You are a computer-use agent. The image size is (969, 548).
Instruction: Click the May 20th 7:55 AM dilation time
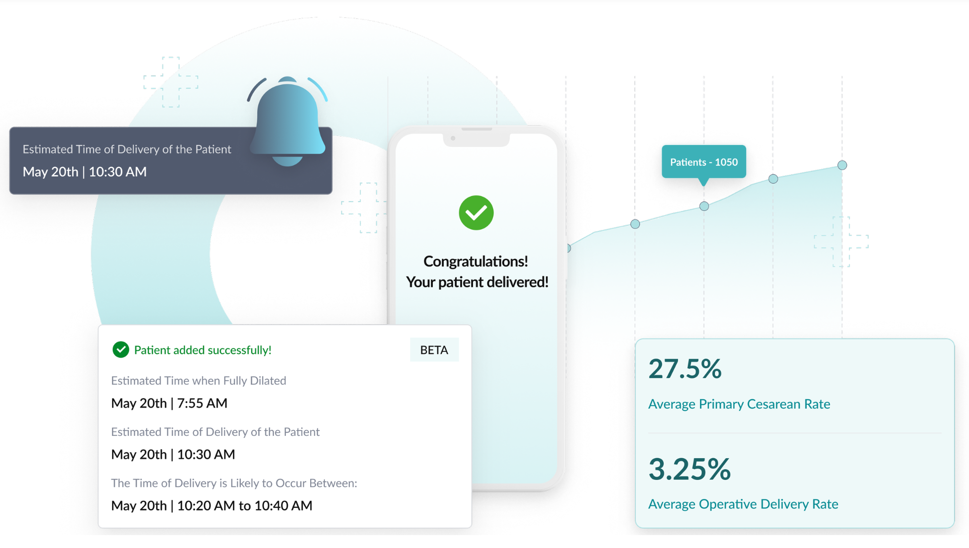click(169, 403)
